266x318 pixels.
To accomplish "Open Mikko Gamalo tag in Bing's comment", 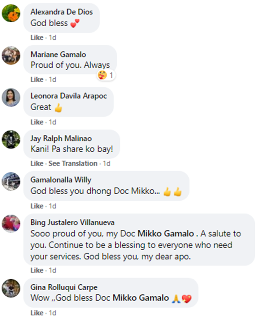I will click(x=165, y=234).
